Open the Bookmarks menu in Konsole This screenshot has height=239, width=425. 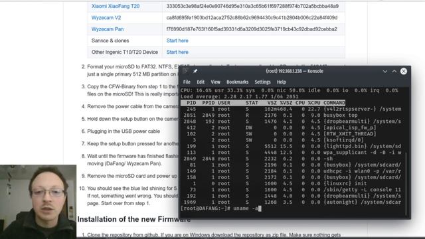coord(238,82)
